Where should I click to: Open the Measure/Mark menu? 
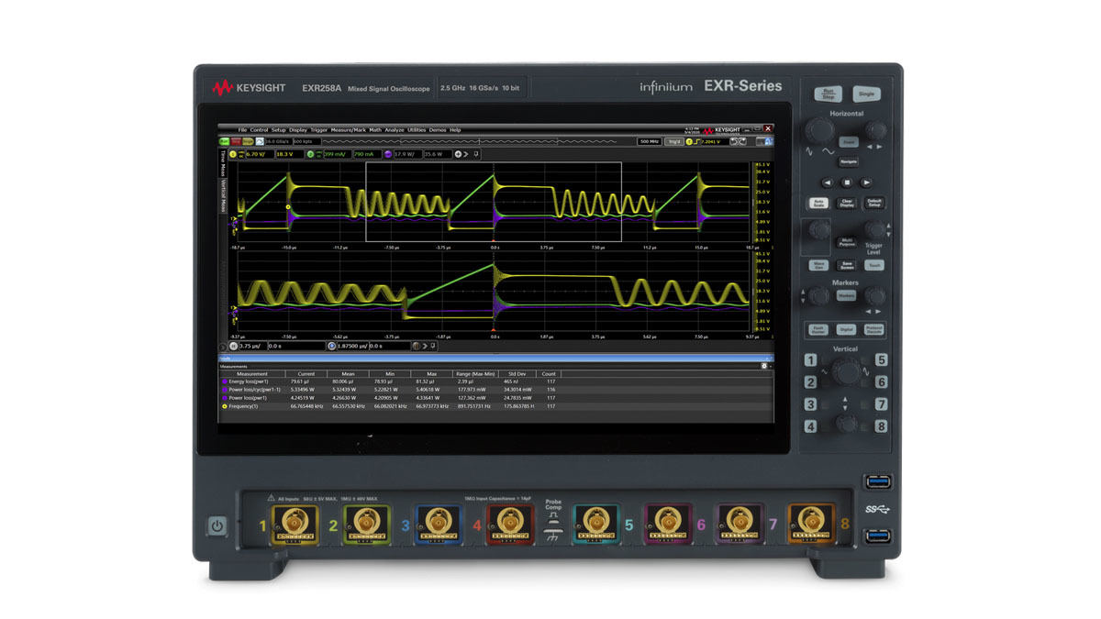pyautogui.click(x=349, y=130)
